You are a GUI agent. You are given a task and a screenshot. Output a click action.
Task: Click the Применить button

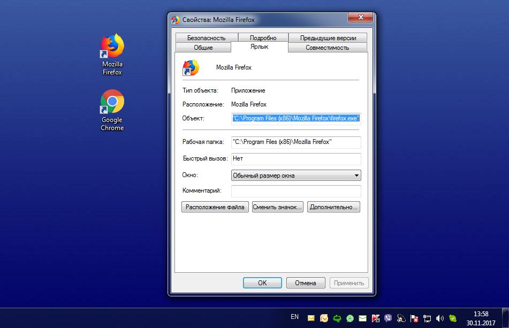click(349, 283)
